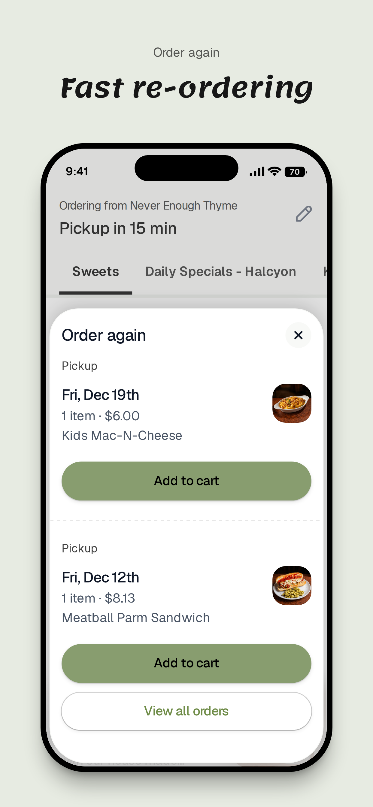
Task: Switch to the Sweets tab
Action: tap(96, 272)
